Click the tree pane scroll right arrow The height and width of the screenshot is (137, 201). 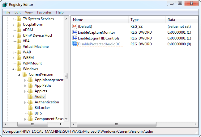coord(61,124)
